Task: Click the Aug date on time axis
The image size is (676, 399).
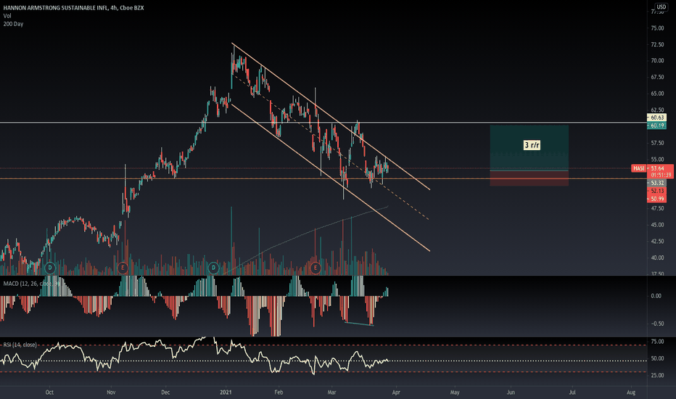Action: [x=631, y=392]
